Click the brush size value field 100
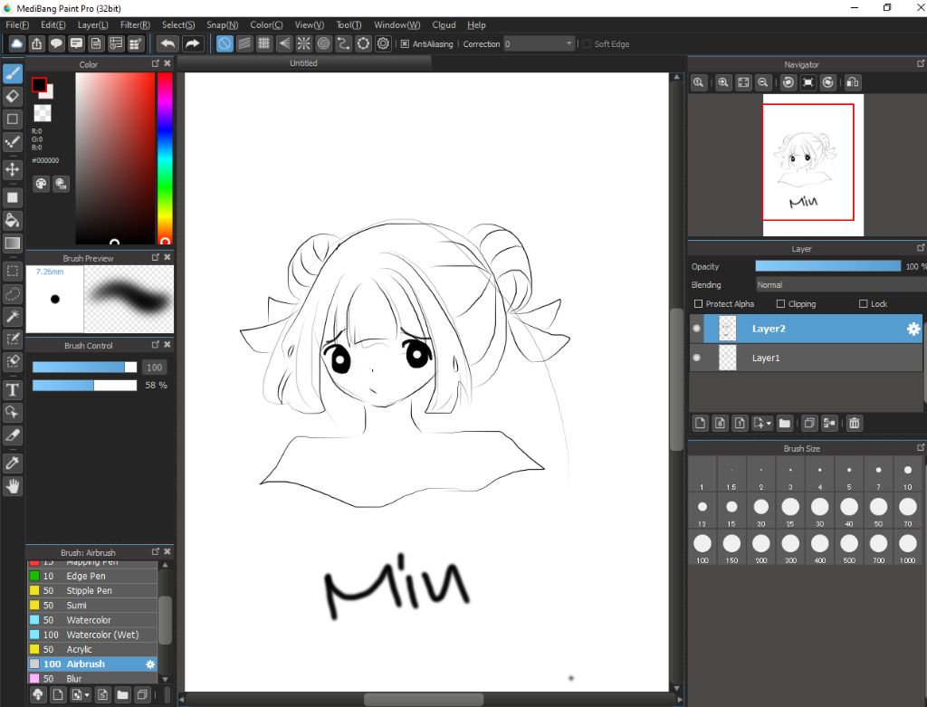This screenshot has height=707, width=927. pyautogui.click(x=154, y=368)
